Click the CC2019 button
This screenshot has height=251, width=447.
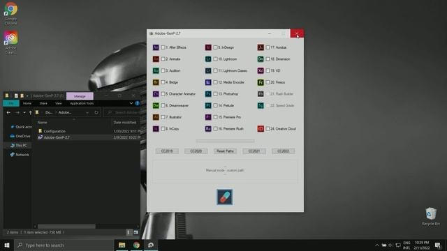click(167, 151)
